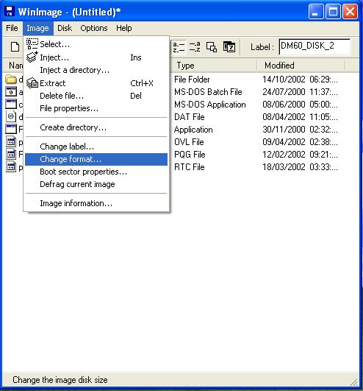Open Image information... entry
Viewport: 363px width, 391px height.
point(96,203)
